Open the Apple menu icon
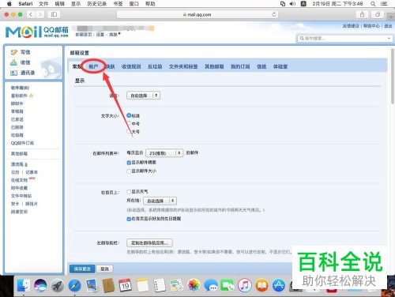Viewport: 395px width, 297px height. (x=9, y=4)
